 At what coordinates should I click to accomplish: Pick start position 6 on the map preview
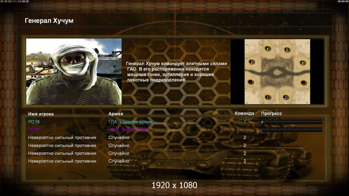(303, 63)
